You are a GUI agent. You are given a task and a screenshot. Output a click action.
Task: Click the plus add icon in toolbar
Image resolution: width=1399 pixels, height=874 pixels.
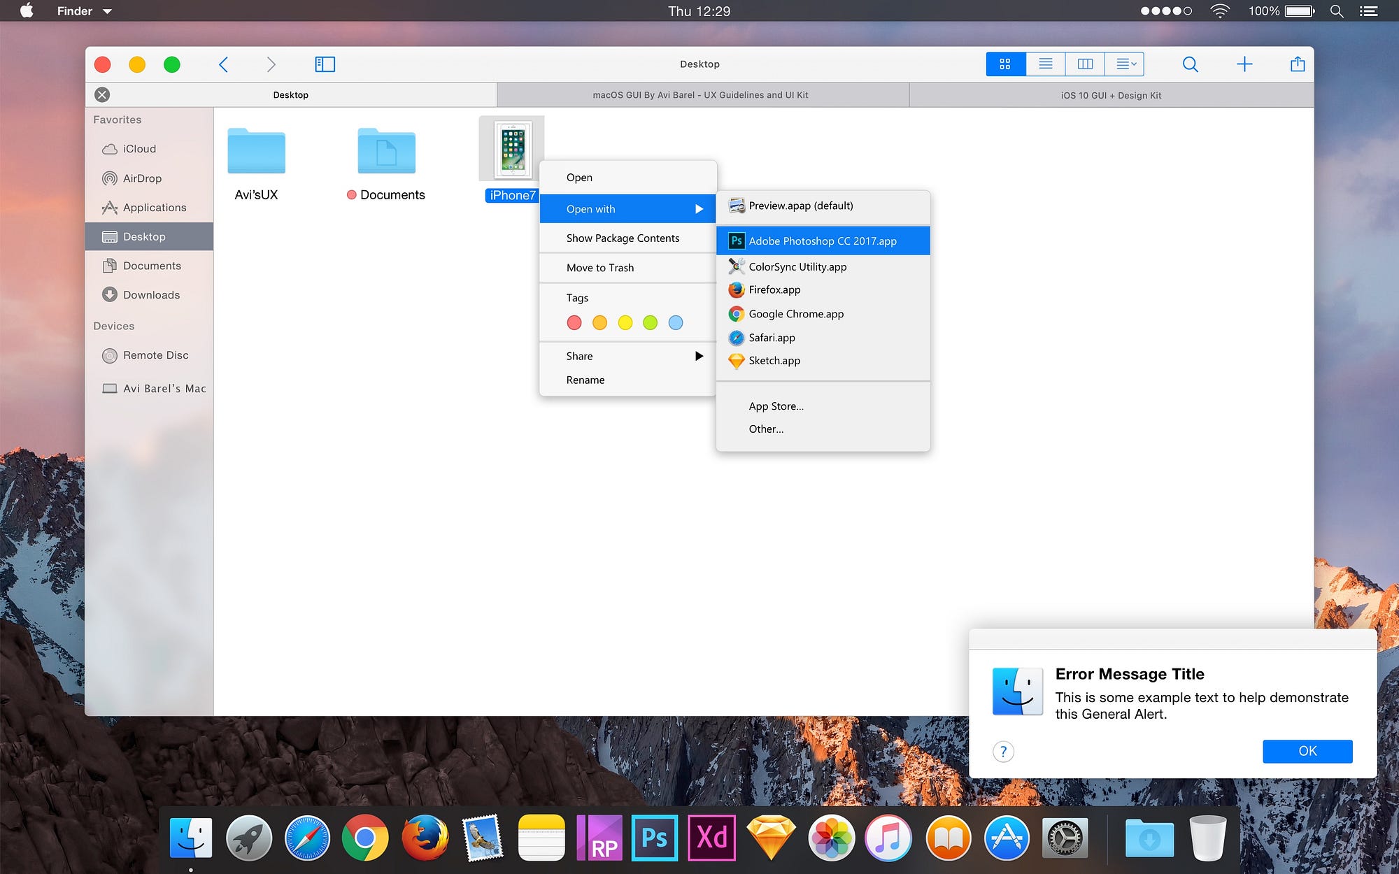click(1244, 64)
